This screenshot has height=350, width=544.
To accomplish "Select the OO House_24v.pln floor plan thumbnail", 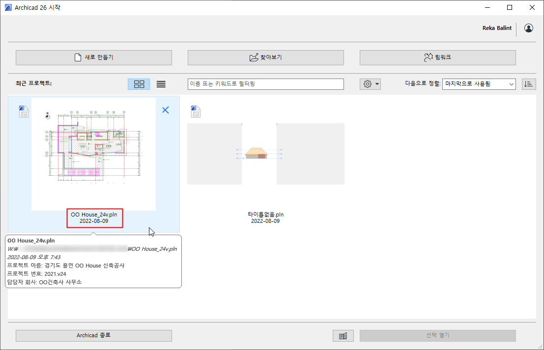I will coord(94,154).
